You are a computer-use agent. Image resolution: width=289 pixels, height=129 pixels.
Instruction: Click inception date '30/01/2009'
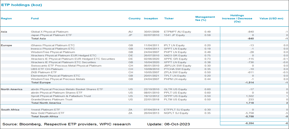(x=151, y=32)
